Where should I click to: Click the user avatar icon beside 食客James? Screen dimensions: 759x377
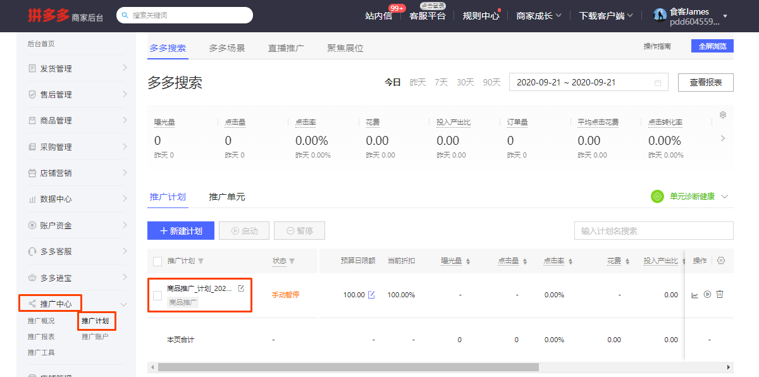pyautogui.click(x=660, y=15)
